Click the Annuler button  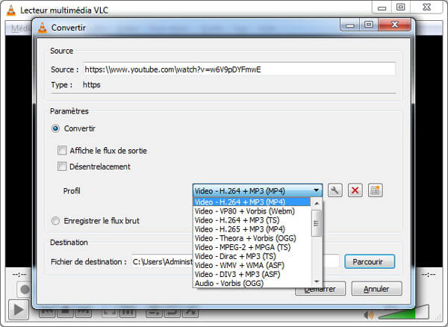click(x=376, y=289)
